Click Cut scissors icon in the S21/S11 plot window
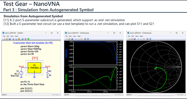The height and width of the screenshot is (99, 187). pyautogui.click(x=76, y=39)
